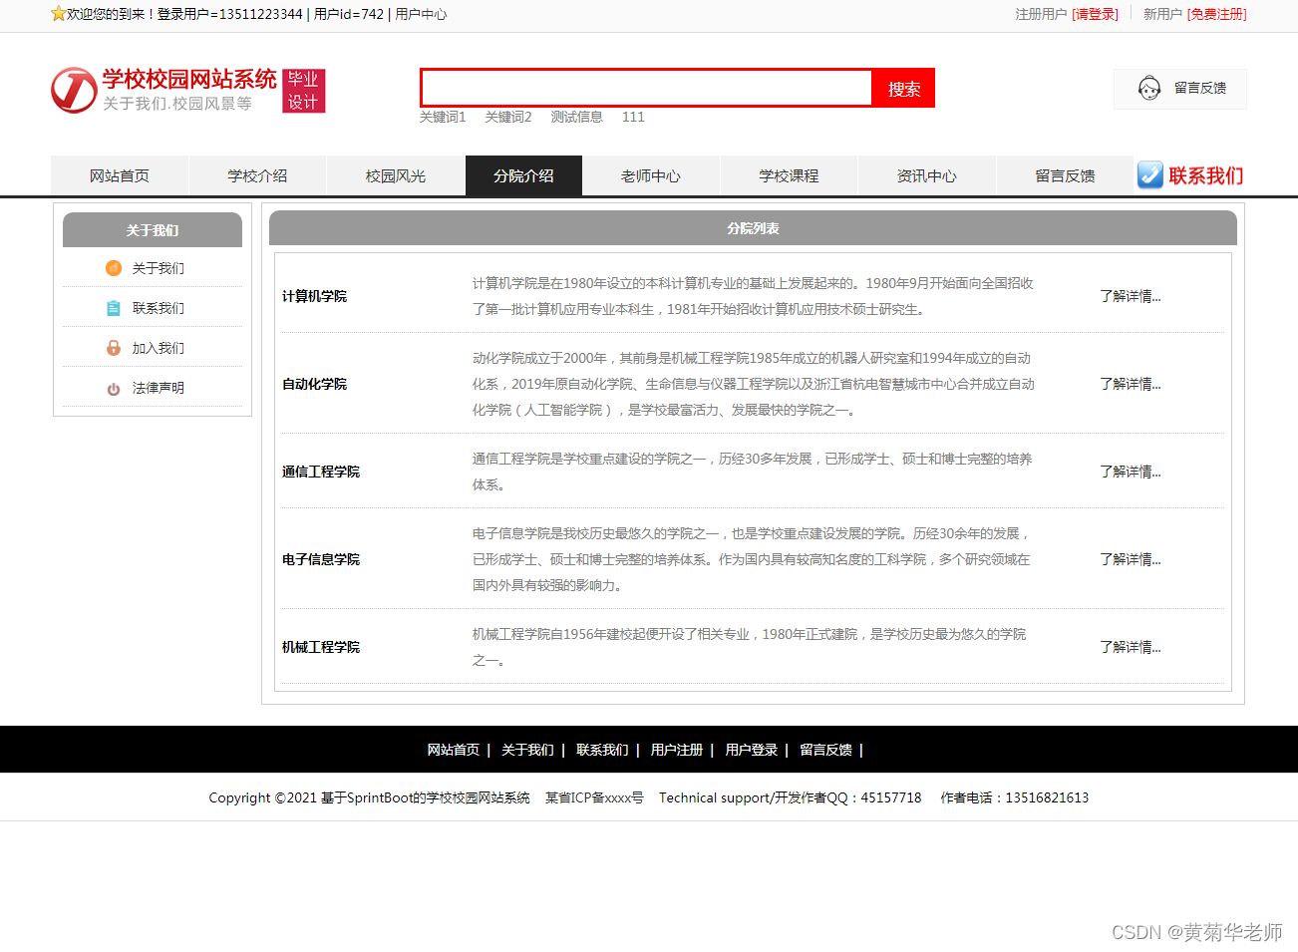1298x952 pixels.
Task: Click the 联系我们 text in the navigation bar
Action: click(1206, 175)
